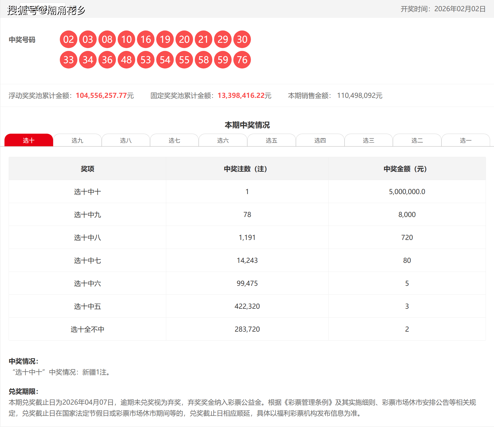494x427 pixels.
Task: View the 选六 prize tab
Action: click(223, 140)
